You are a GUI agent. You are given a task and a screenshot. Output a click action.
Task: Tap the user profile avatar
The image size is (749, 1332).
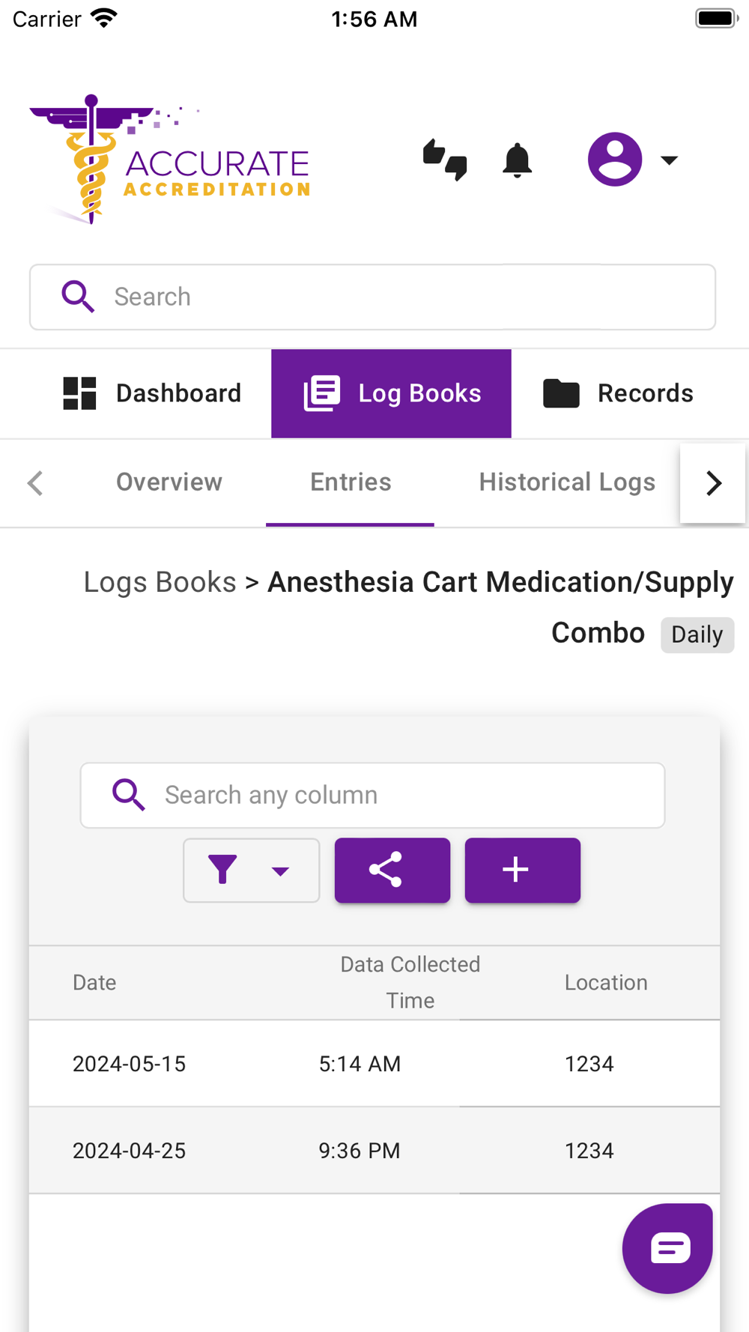[x=615, y=160]
